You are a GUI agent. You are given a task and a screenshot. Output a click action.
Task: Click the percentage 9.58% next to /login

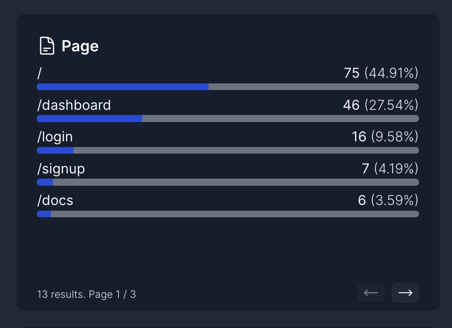(x=395, y=137)
